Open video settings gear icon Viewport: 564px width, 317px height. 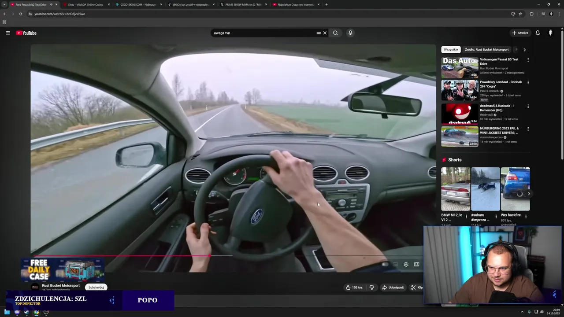(406, 264)
